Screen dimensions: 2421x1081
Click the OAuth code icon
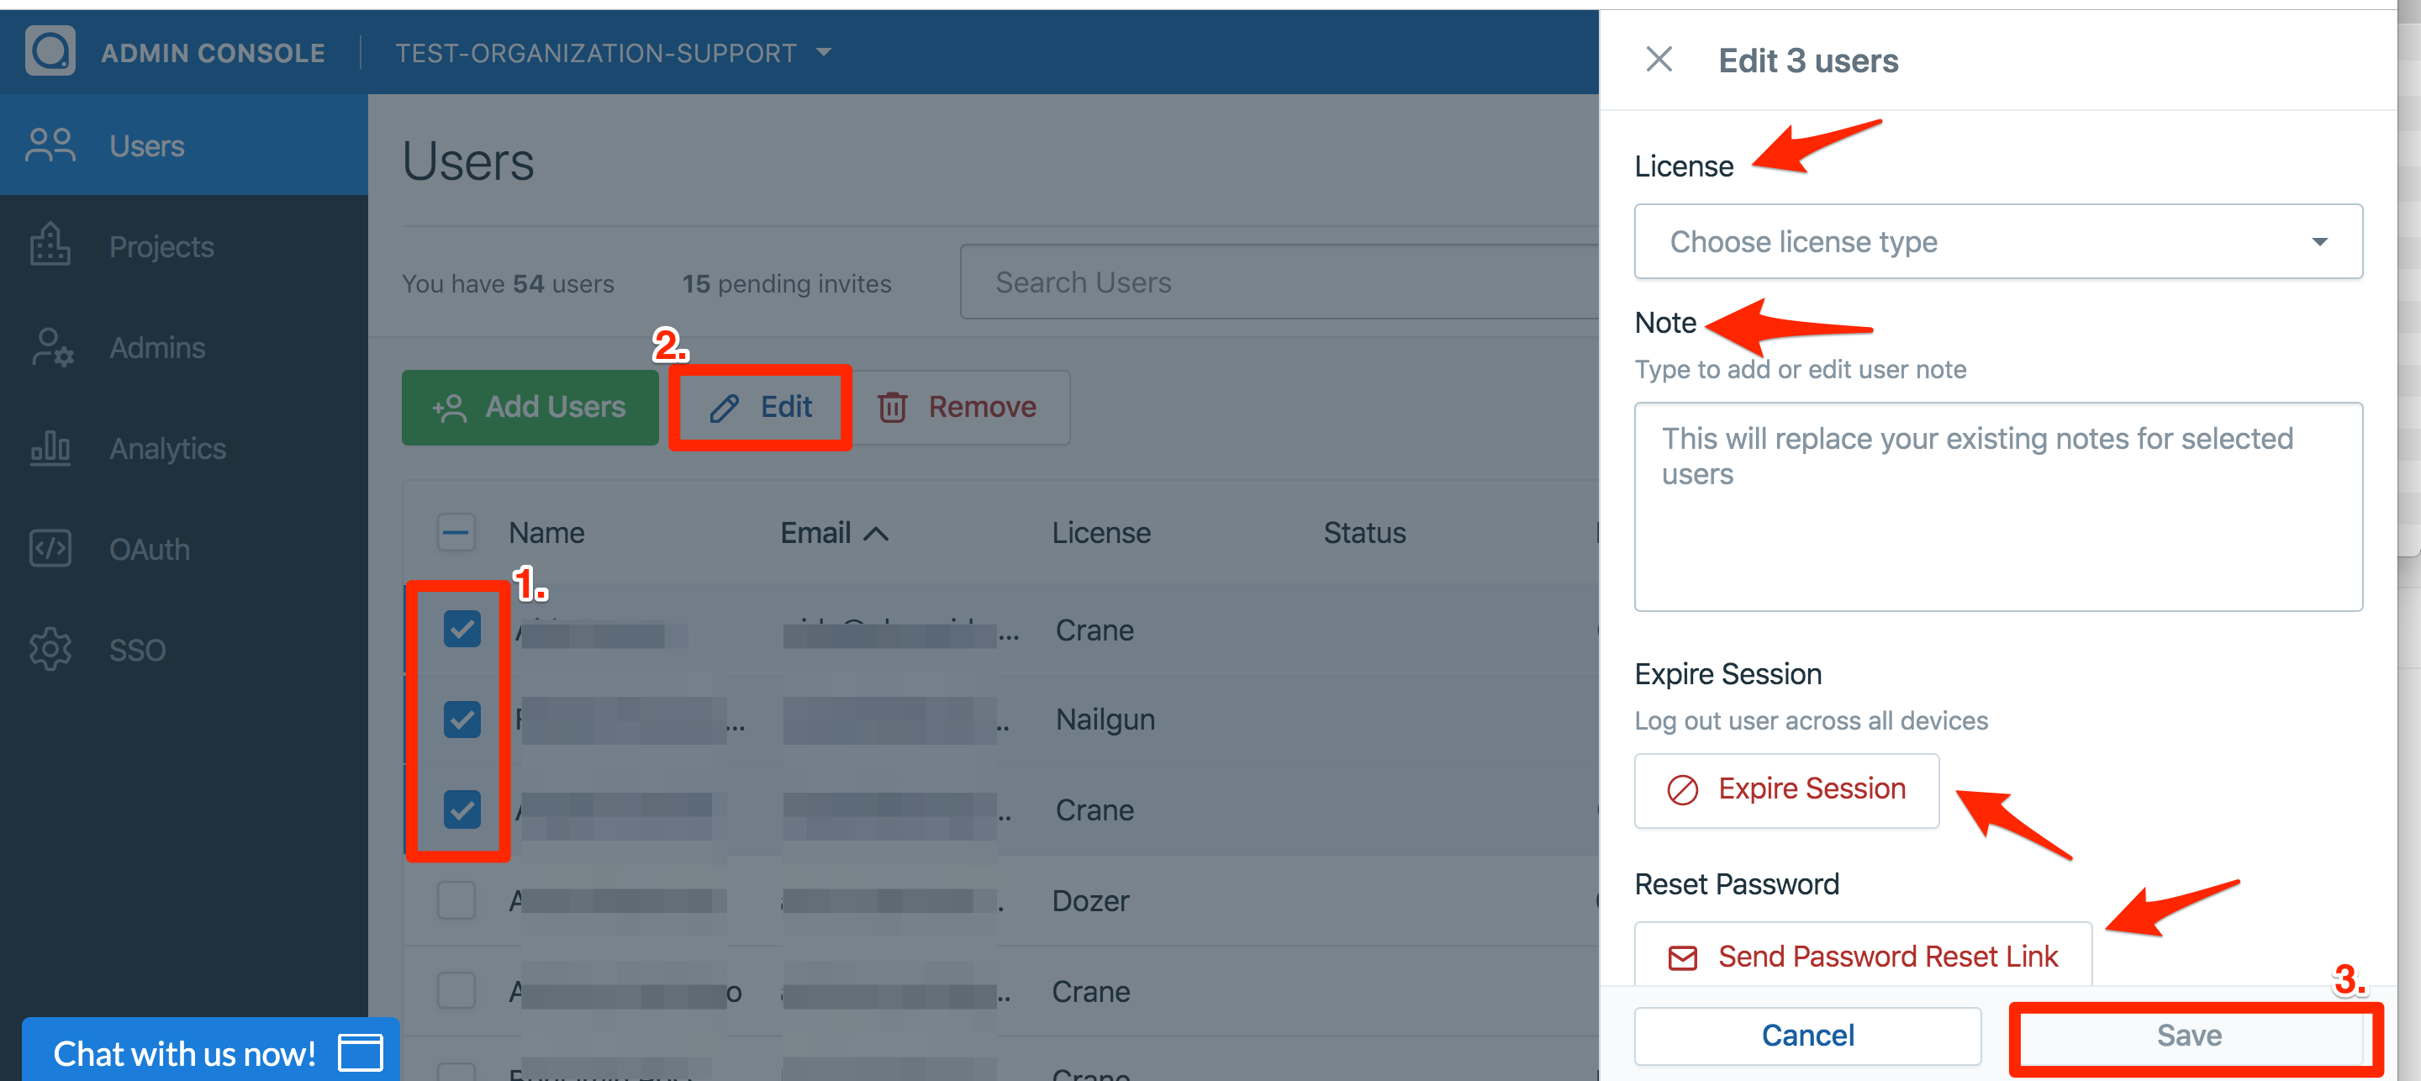pyautogui.click(x=50, y=549)
